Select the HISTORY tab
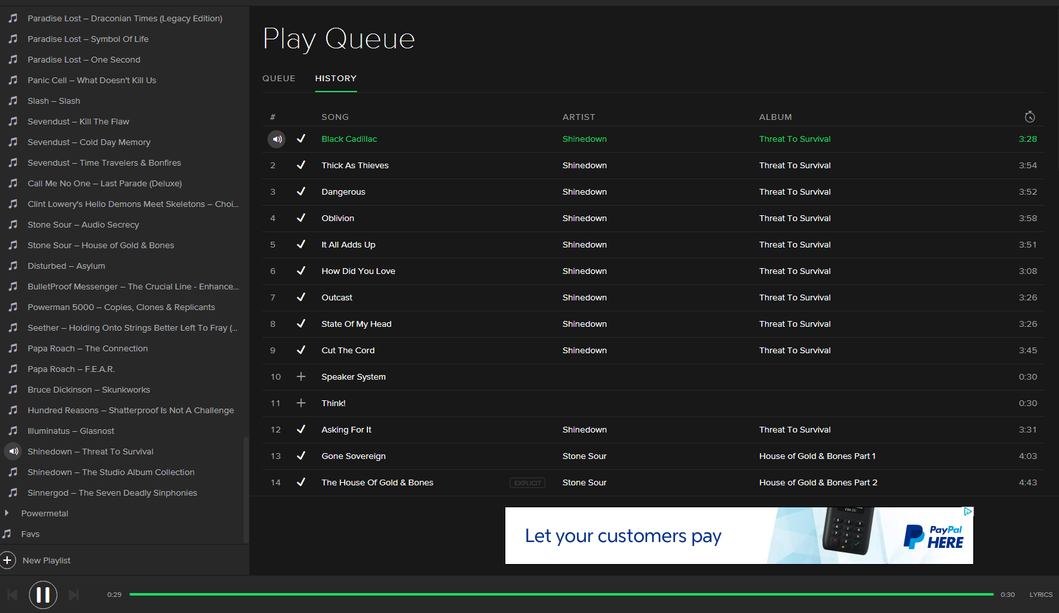Image resolution: width=1059 pixels, height=613 pixels. tap(335, 78)
